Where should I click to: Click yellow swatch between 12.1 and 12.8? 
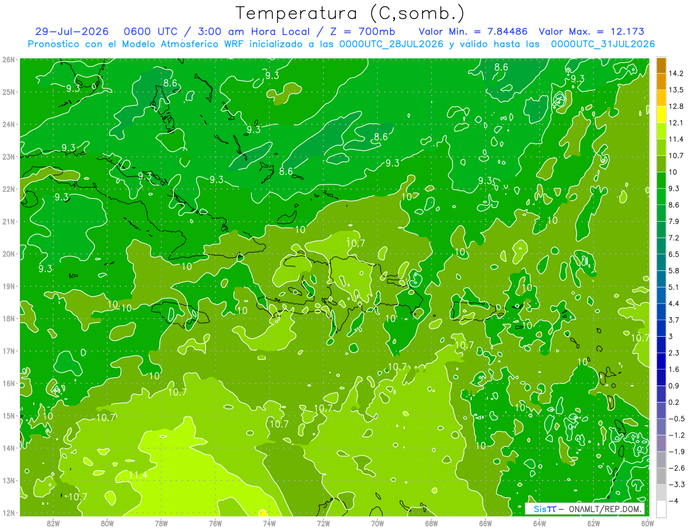(661, 115)
